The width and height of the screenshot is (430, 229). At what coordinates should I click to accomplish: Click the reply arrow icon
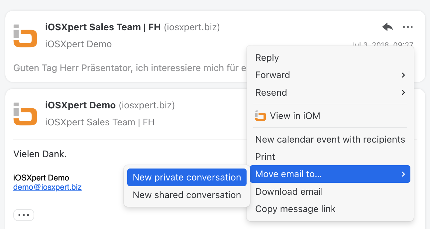tap(387, 27)
